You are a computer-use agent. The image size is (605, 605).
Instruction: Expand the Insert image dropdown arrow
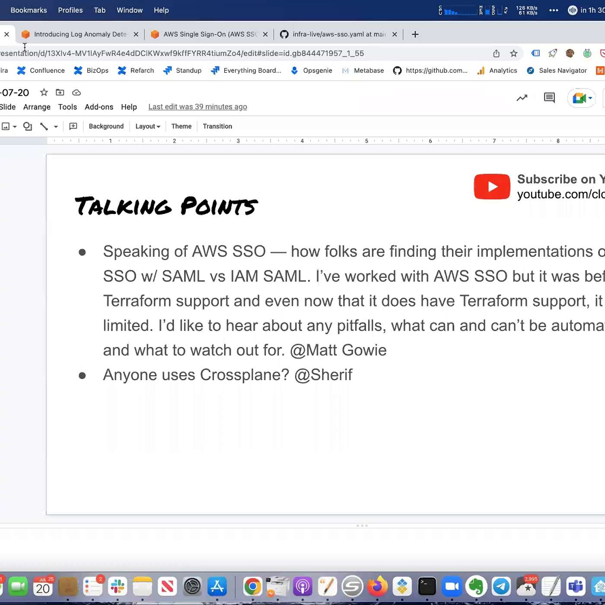15,127
